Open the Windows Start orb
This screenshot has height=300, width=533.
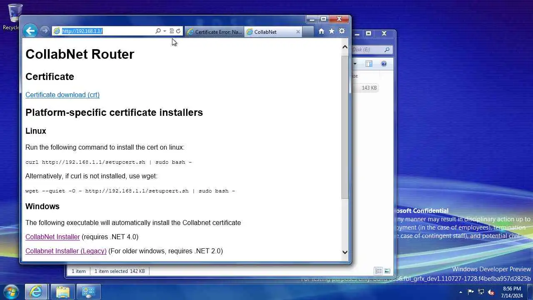pyautogui.click(x=11, y=291)
